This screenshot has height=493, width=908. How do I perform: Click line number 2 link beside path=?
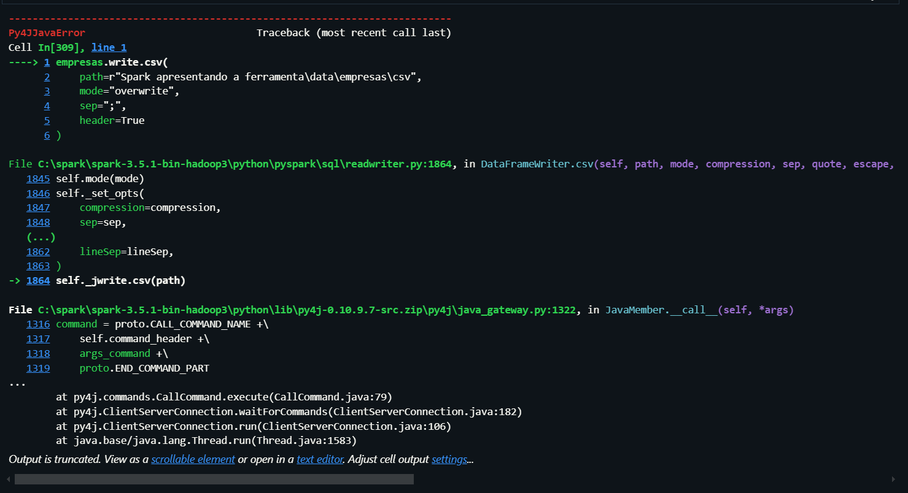tap(47, 77)
